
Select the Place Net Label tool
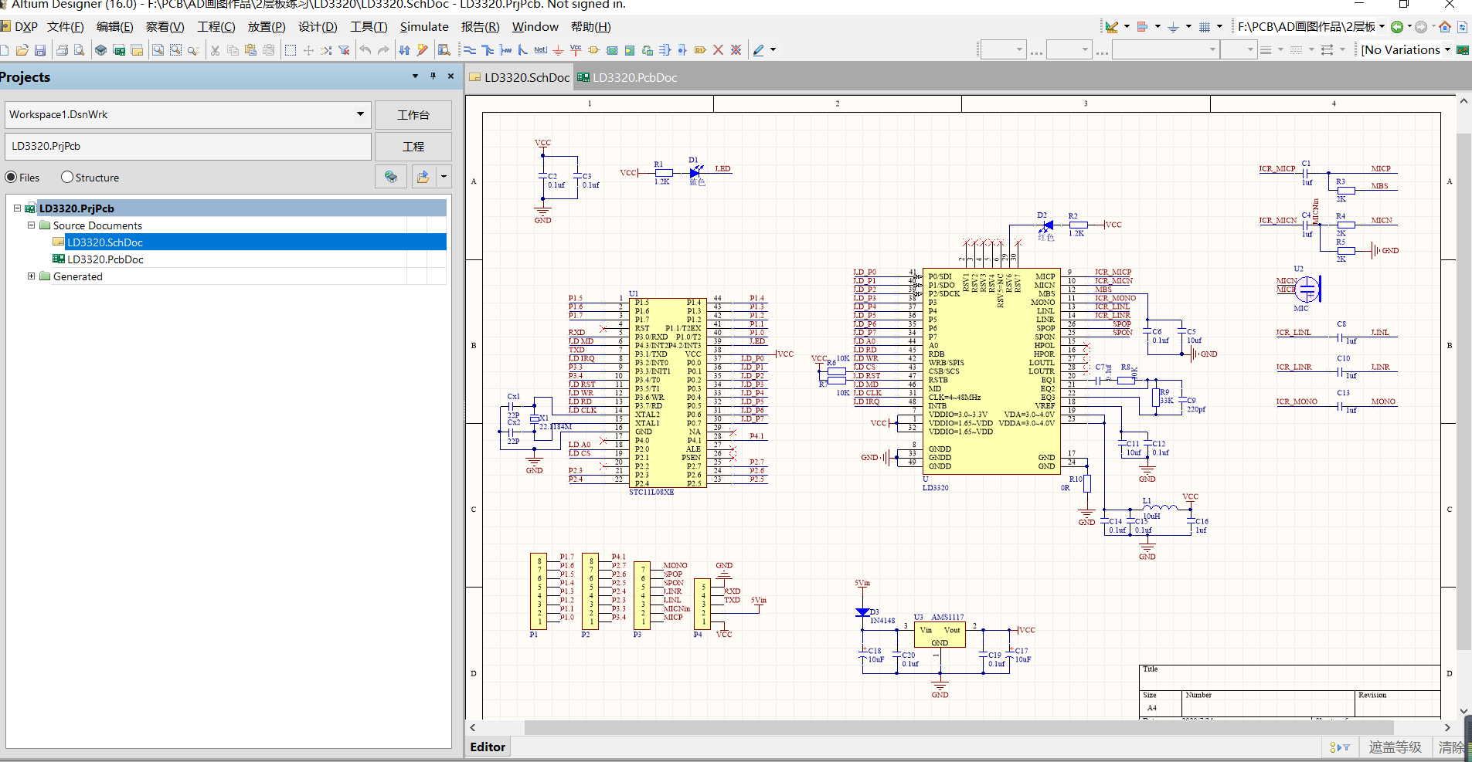[540, 50]
